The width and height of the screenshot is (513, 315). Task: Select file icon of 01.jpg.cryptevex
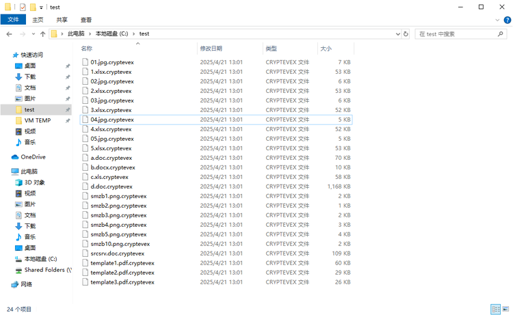click(x=85, y=62)
